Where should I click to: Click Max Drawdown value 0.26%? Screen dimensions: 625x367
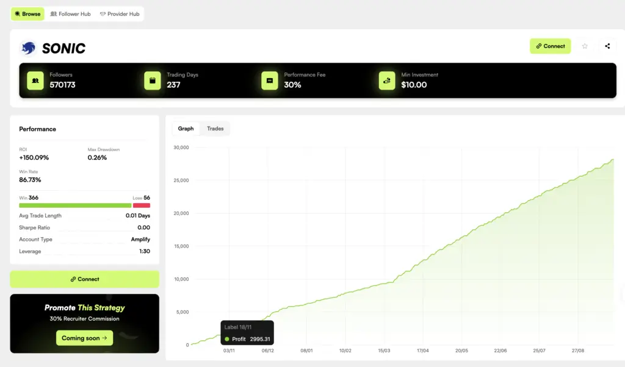pyautogui.click(x=97, y=158)
